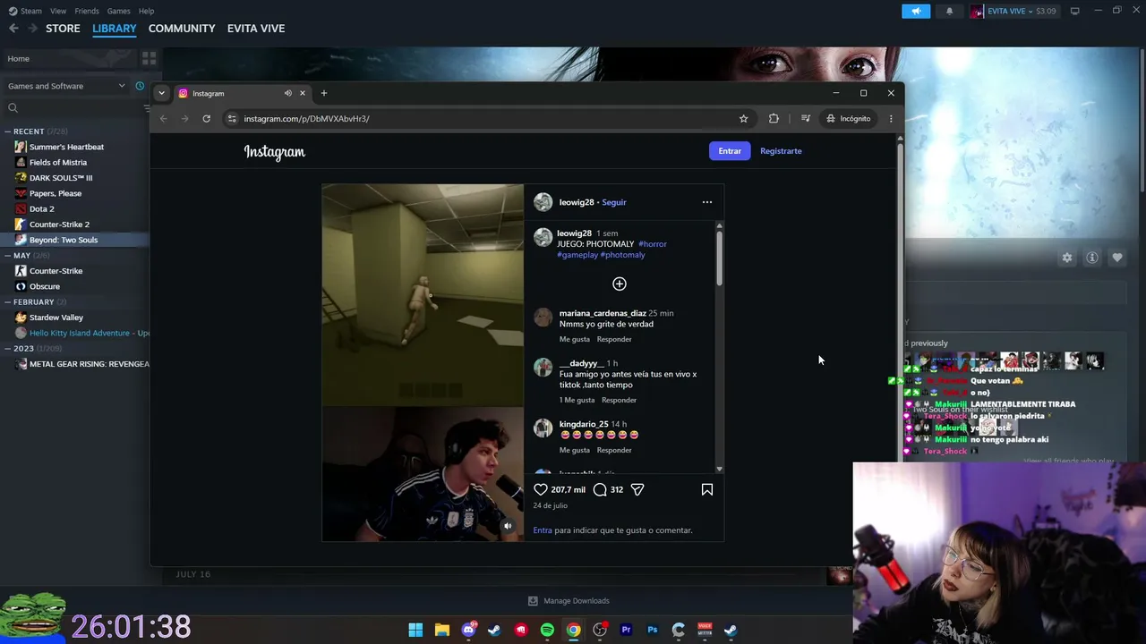Go back using Steam's back arrow

(x=13, y=29)
